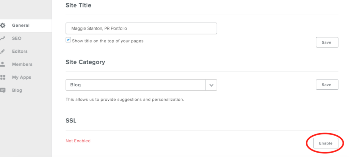
Task: Click the SEO trend-line icon
Action: click(2, 38)
